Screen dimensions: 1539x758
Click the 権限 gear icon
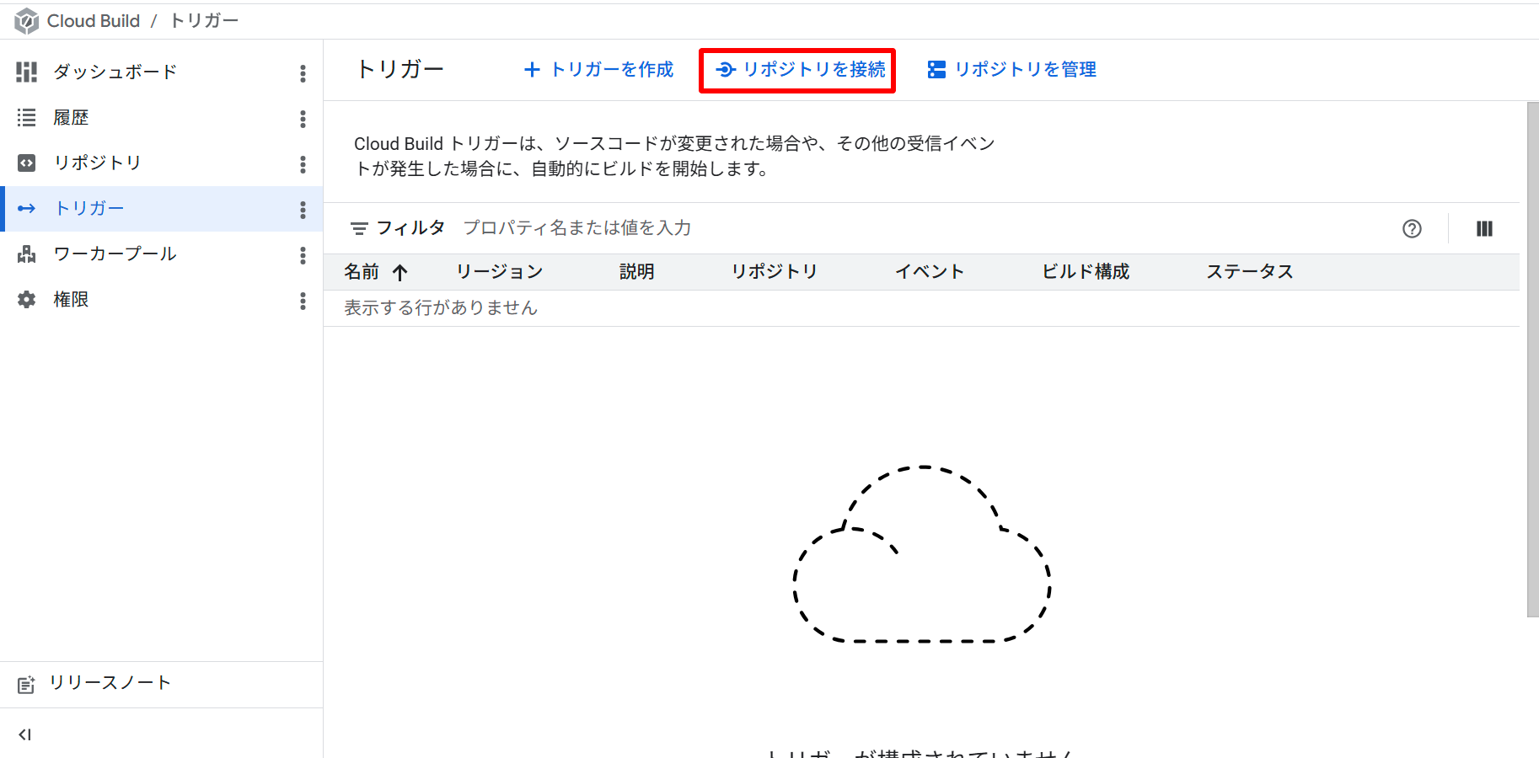click(27, 299)
